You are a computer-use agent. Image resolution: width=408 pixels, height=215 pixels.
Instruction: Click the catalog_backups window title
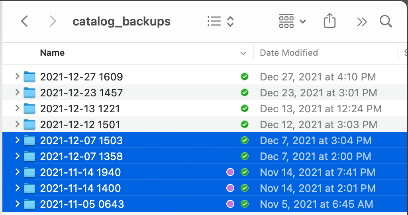point(122,21)
